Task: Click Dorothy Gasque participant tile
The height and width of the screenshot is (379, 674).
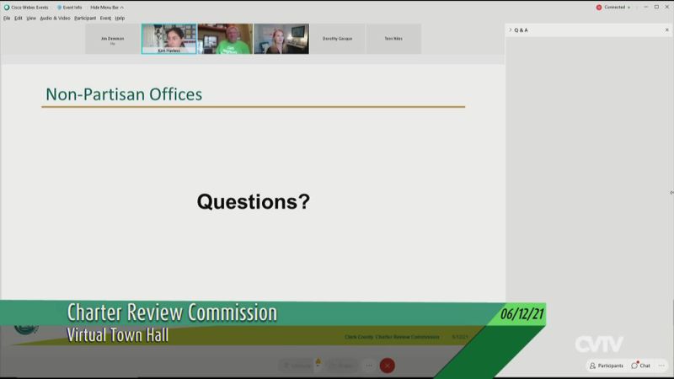Action: click(337, 39)
